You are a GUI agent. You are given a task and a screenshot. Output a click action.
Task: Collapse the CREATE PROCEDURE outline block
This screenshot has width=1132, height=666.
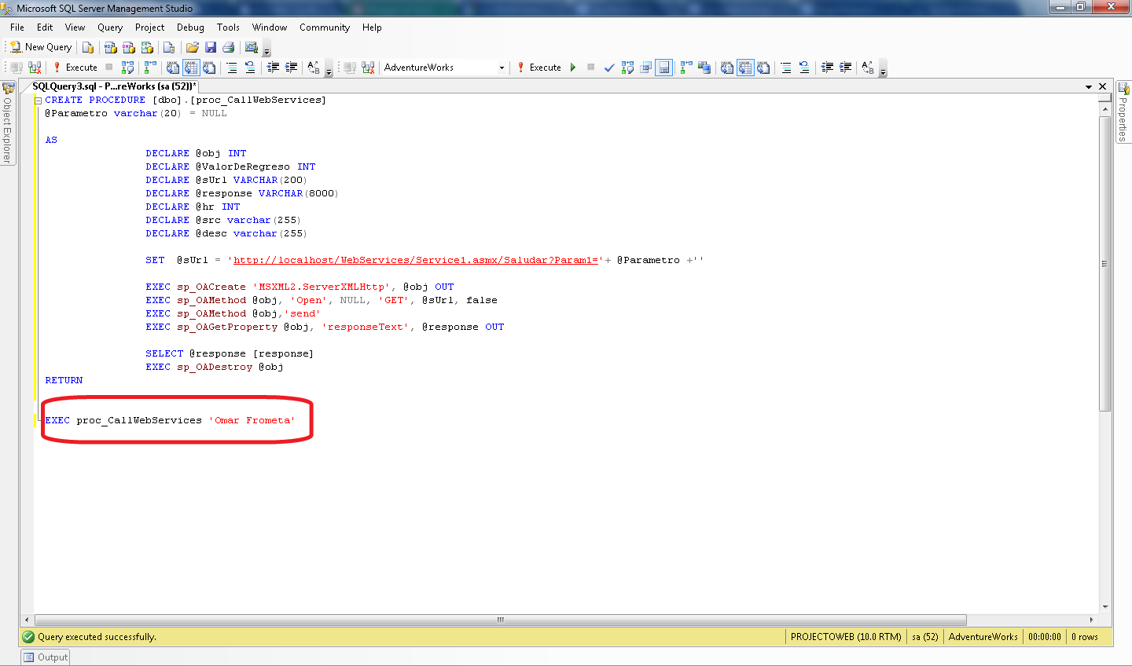point(38,101)
